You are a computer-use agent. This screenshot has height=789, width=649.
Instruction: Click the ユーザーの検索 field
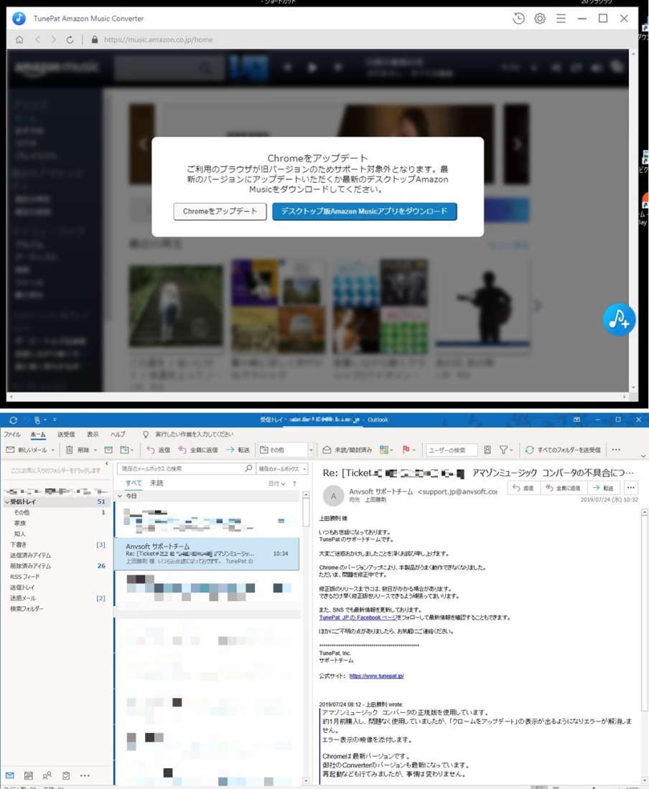(451, 450)
